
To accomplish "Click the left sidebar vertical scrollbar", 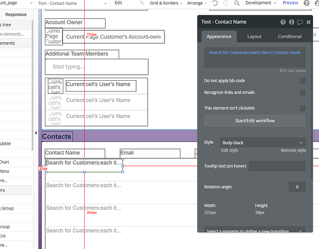I will [32, 85].
